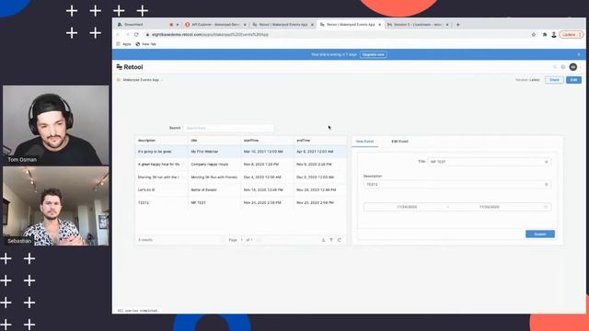The width and height of the screenshot is (589, 331).
Task: Select the My First Webinar row
Action: point(241,152)
